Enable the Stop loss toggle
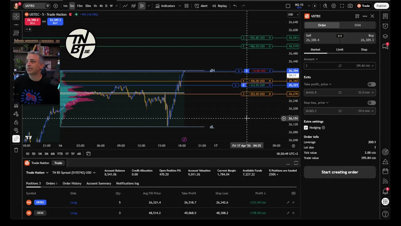 372,103
